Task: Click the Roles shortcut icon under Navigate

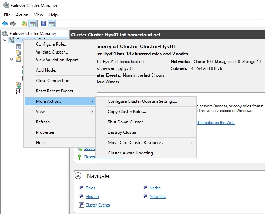Action: point(81,188)
